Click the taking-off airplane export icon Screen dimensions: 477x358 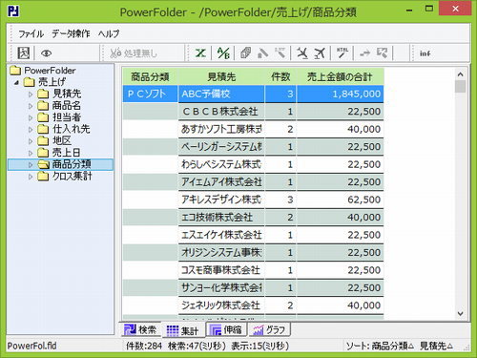320,53
